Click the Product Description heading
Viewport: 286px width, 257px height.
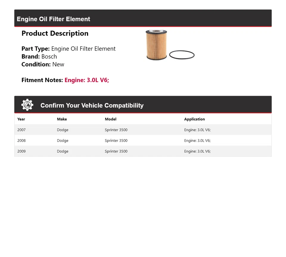55,33
